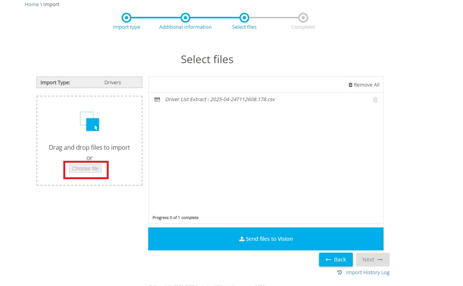Click the Import type step circle
The image size is (463, 286).
click(x=126, y=18)
